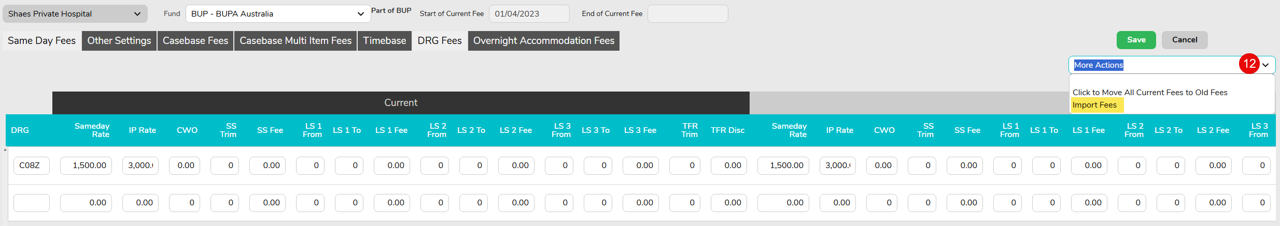Screen dimensions: 1280x226
Task: Expand the More Actions dropdown
Action: (1265, 65)
